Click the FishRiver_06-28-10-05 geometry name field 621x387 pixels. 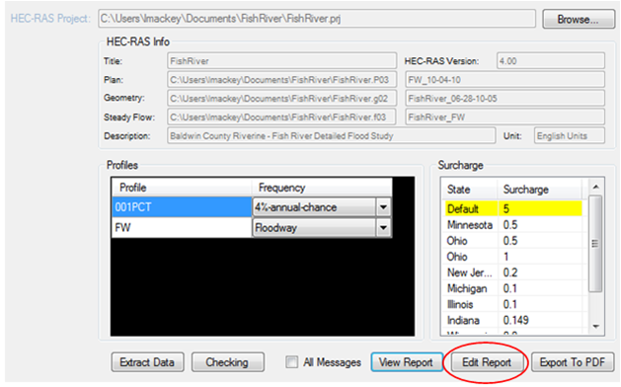pyautogui.click(x=505, y=99)
